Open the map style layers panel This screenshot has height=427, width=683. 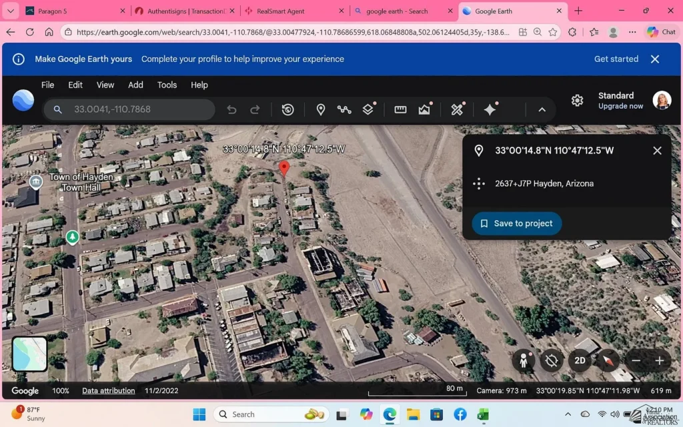pos(368,109)
